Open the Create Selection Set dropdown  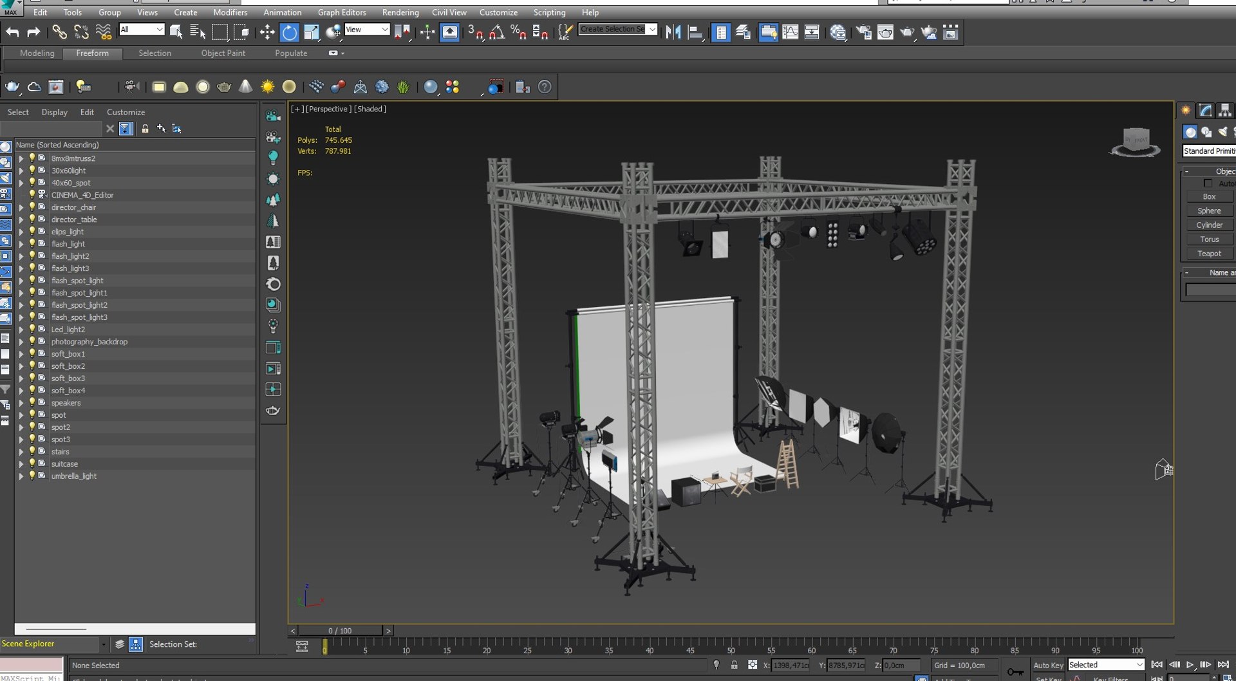tap(618, 29)
